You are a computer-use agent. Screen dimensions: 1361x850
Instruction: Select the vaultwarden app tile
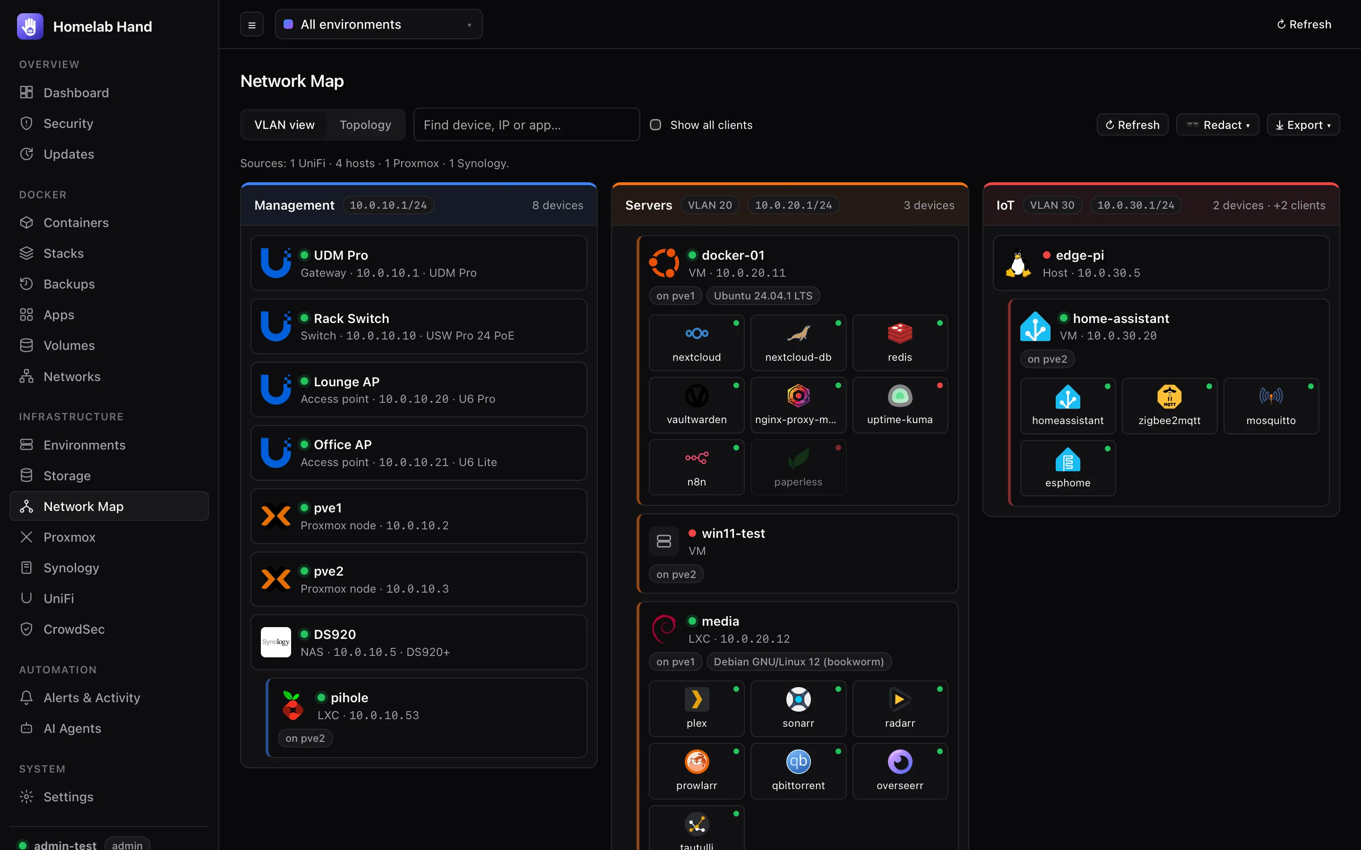click(x=696, y=405)
